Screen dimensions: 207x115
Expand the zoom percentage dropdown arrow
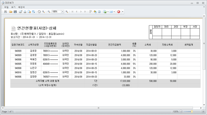[63, 12]
